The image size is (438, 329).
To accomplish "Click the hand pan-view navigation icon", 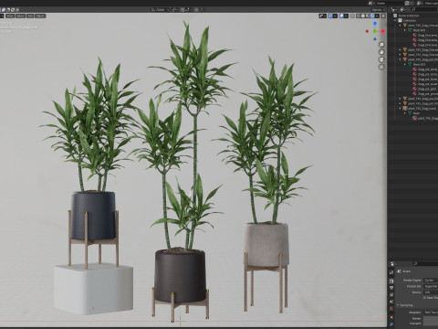I will pyautogui.click(x=381, y=52).
